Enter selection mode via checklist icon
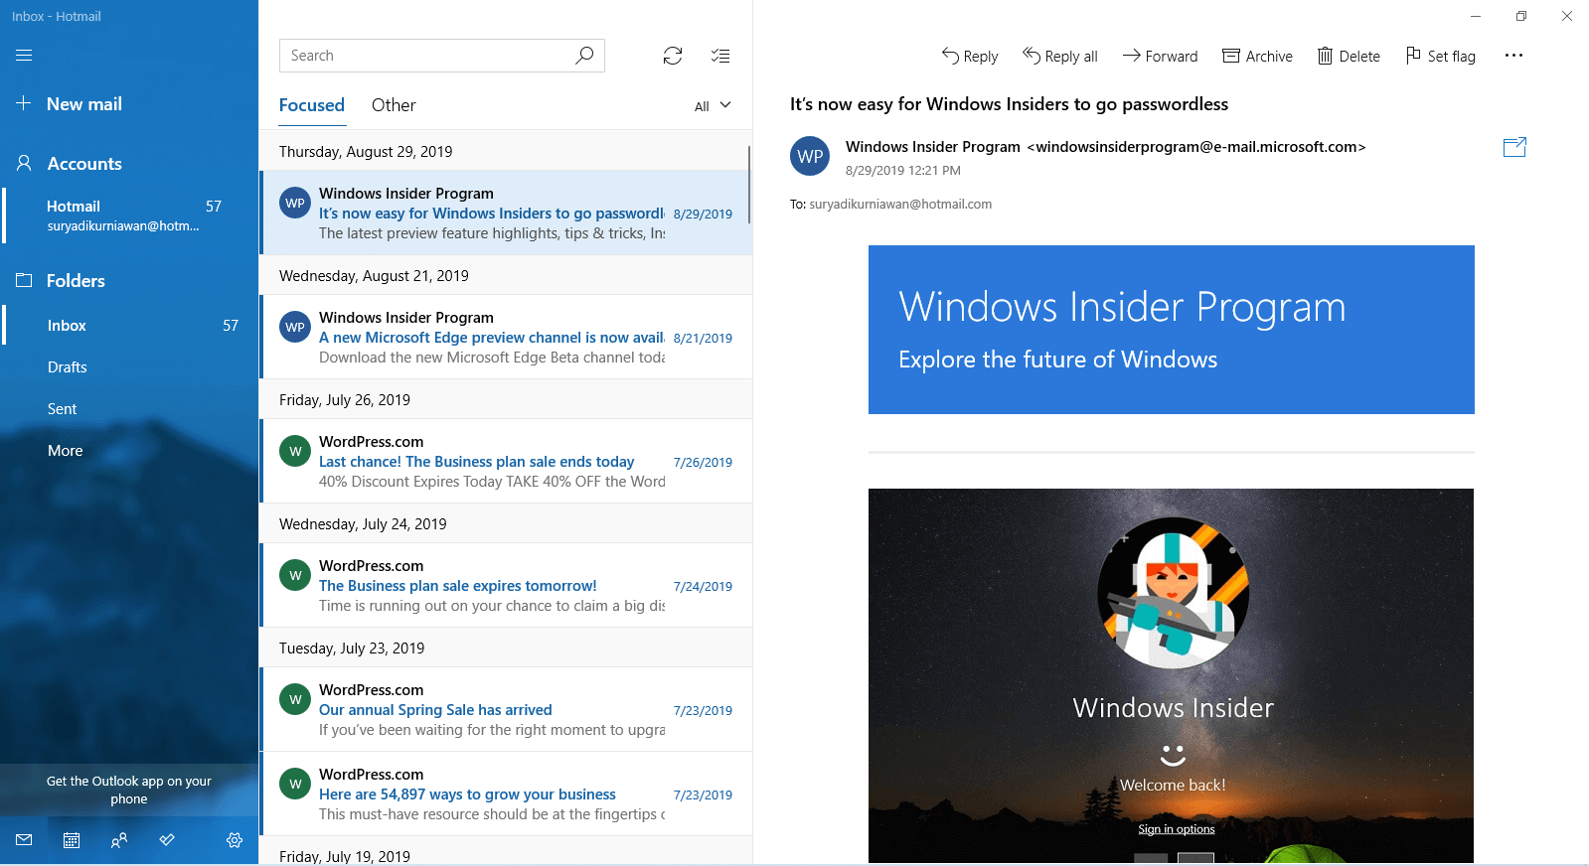1589x866 pixels. pos(720,56)
